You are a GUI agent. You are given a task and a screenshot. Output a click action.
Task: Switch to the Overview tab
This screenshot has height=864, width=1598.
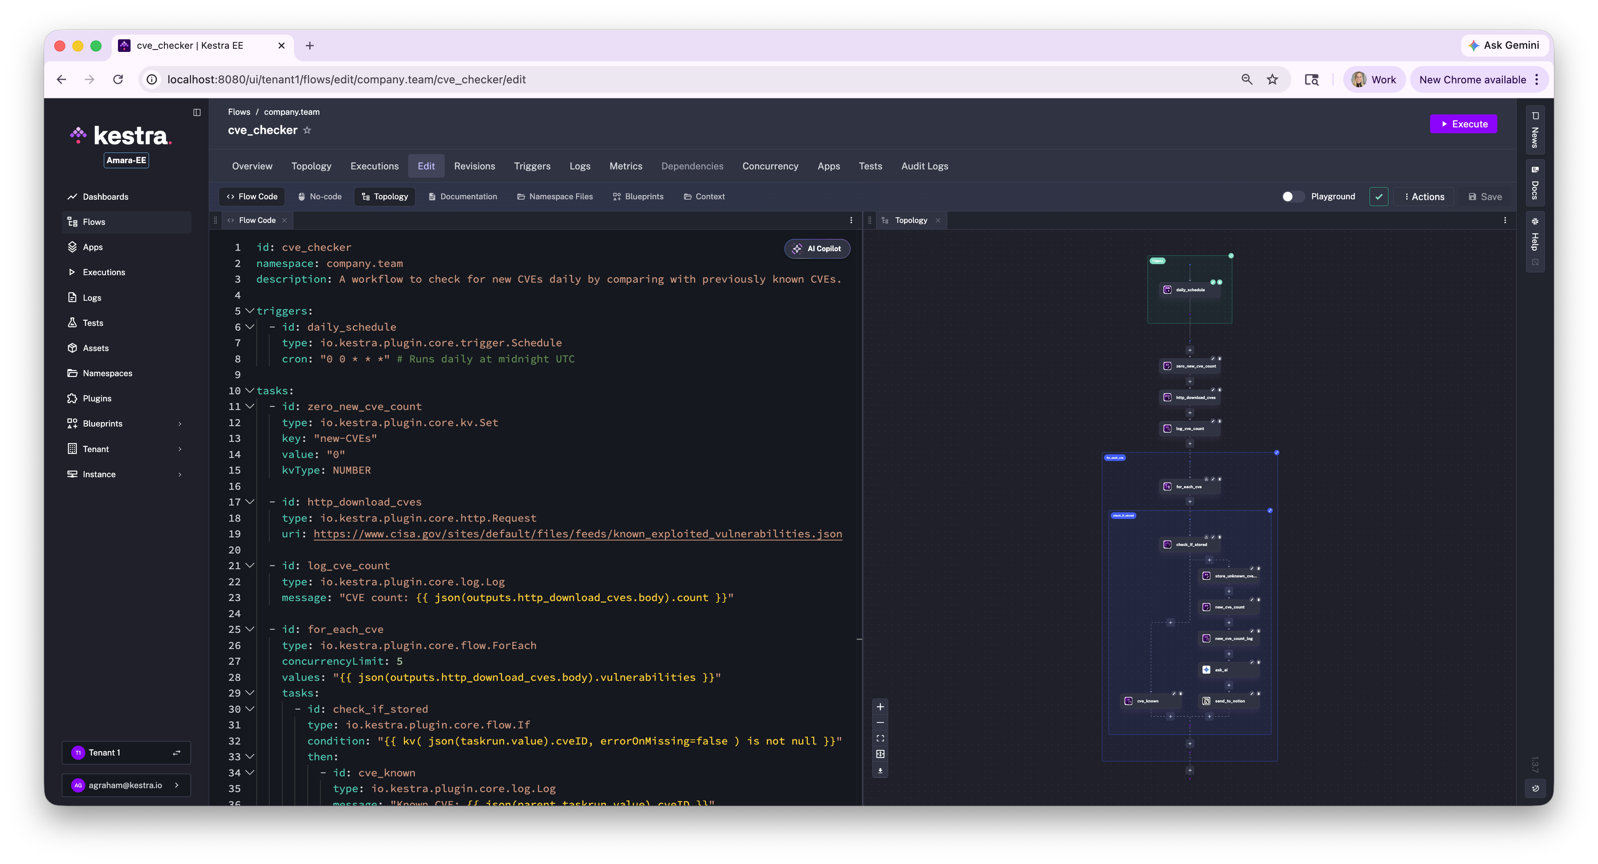252,166
